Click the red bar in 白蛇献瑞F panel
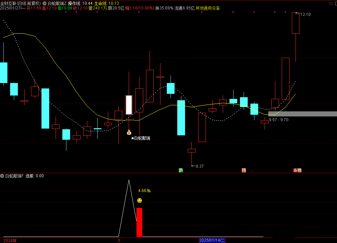This screenshot has width=337, height=243. click(139, 222)
